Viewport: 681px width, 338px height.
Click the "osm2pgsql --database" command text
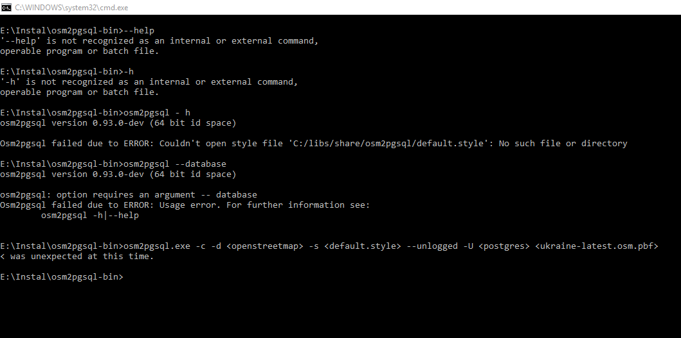pyautogui.click(x=175, y=164)
